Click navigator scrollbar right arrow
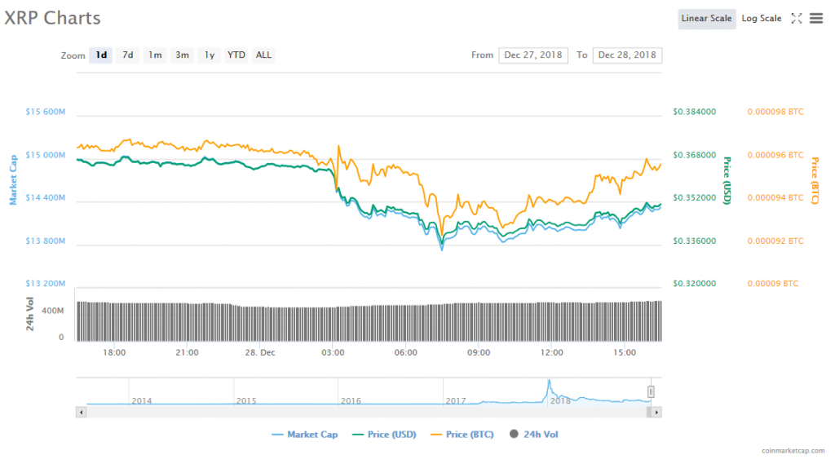The width and height of the screenshot is (835, 464). coord(657,413)
